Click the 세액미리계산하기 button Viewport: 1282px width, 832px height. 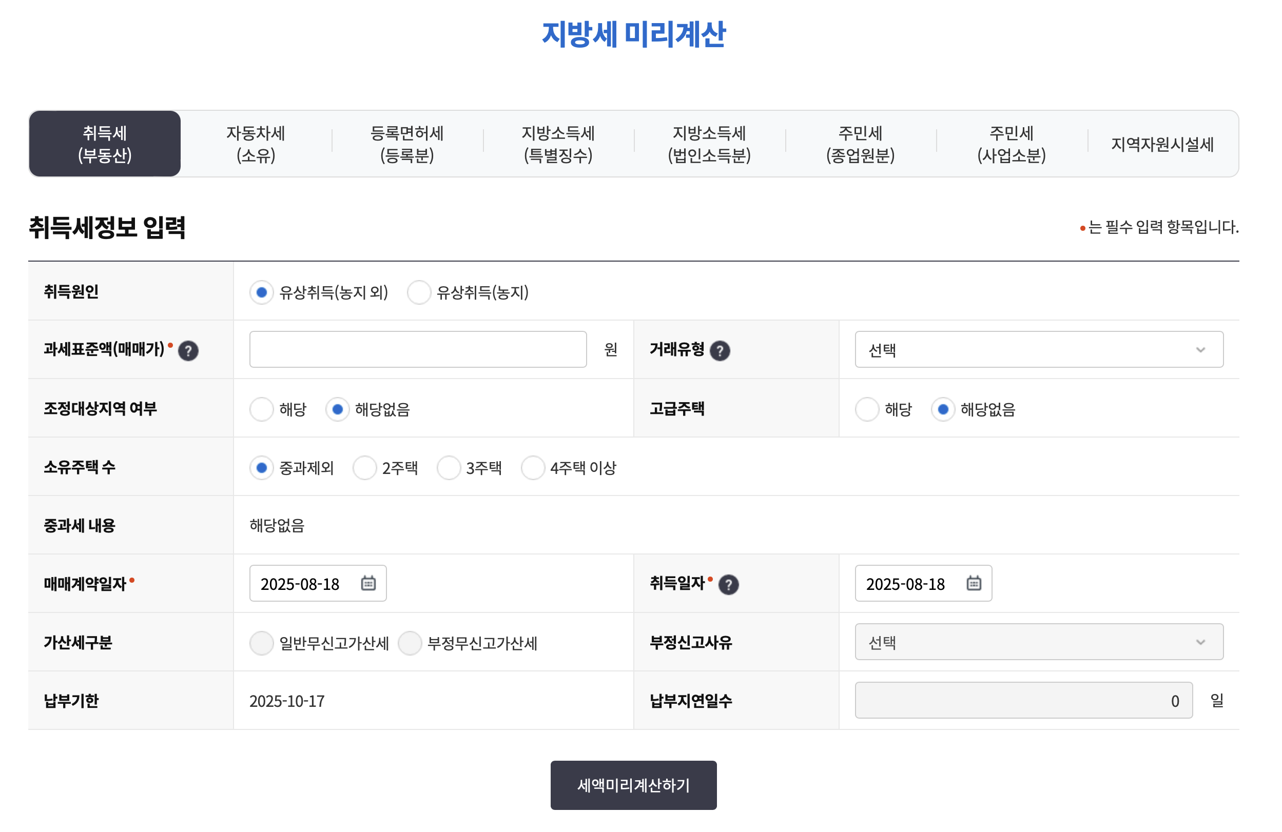tap(633, 785)
